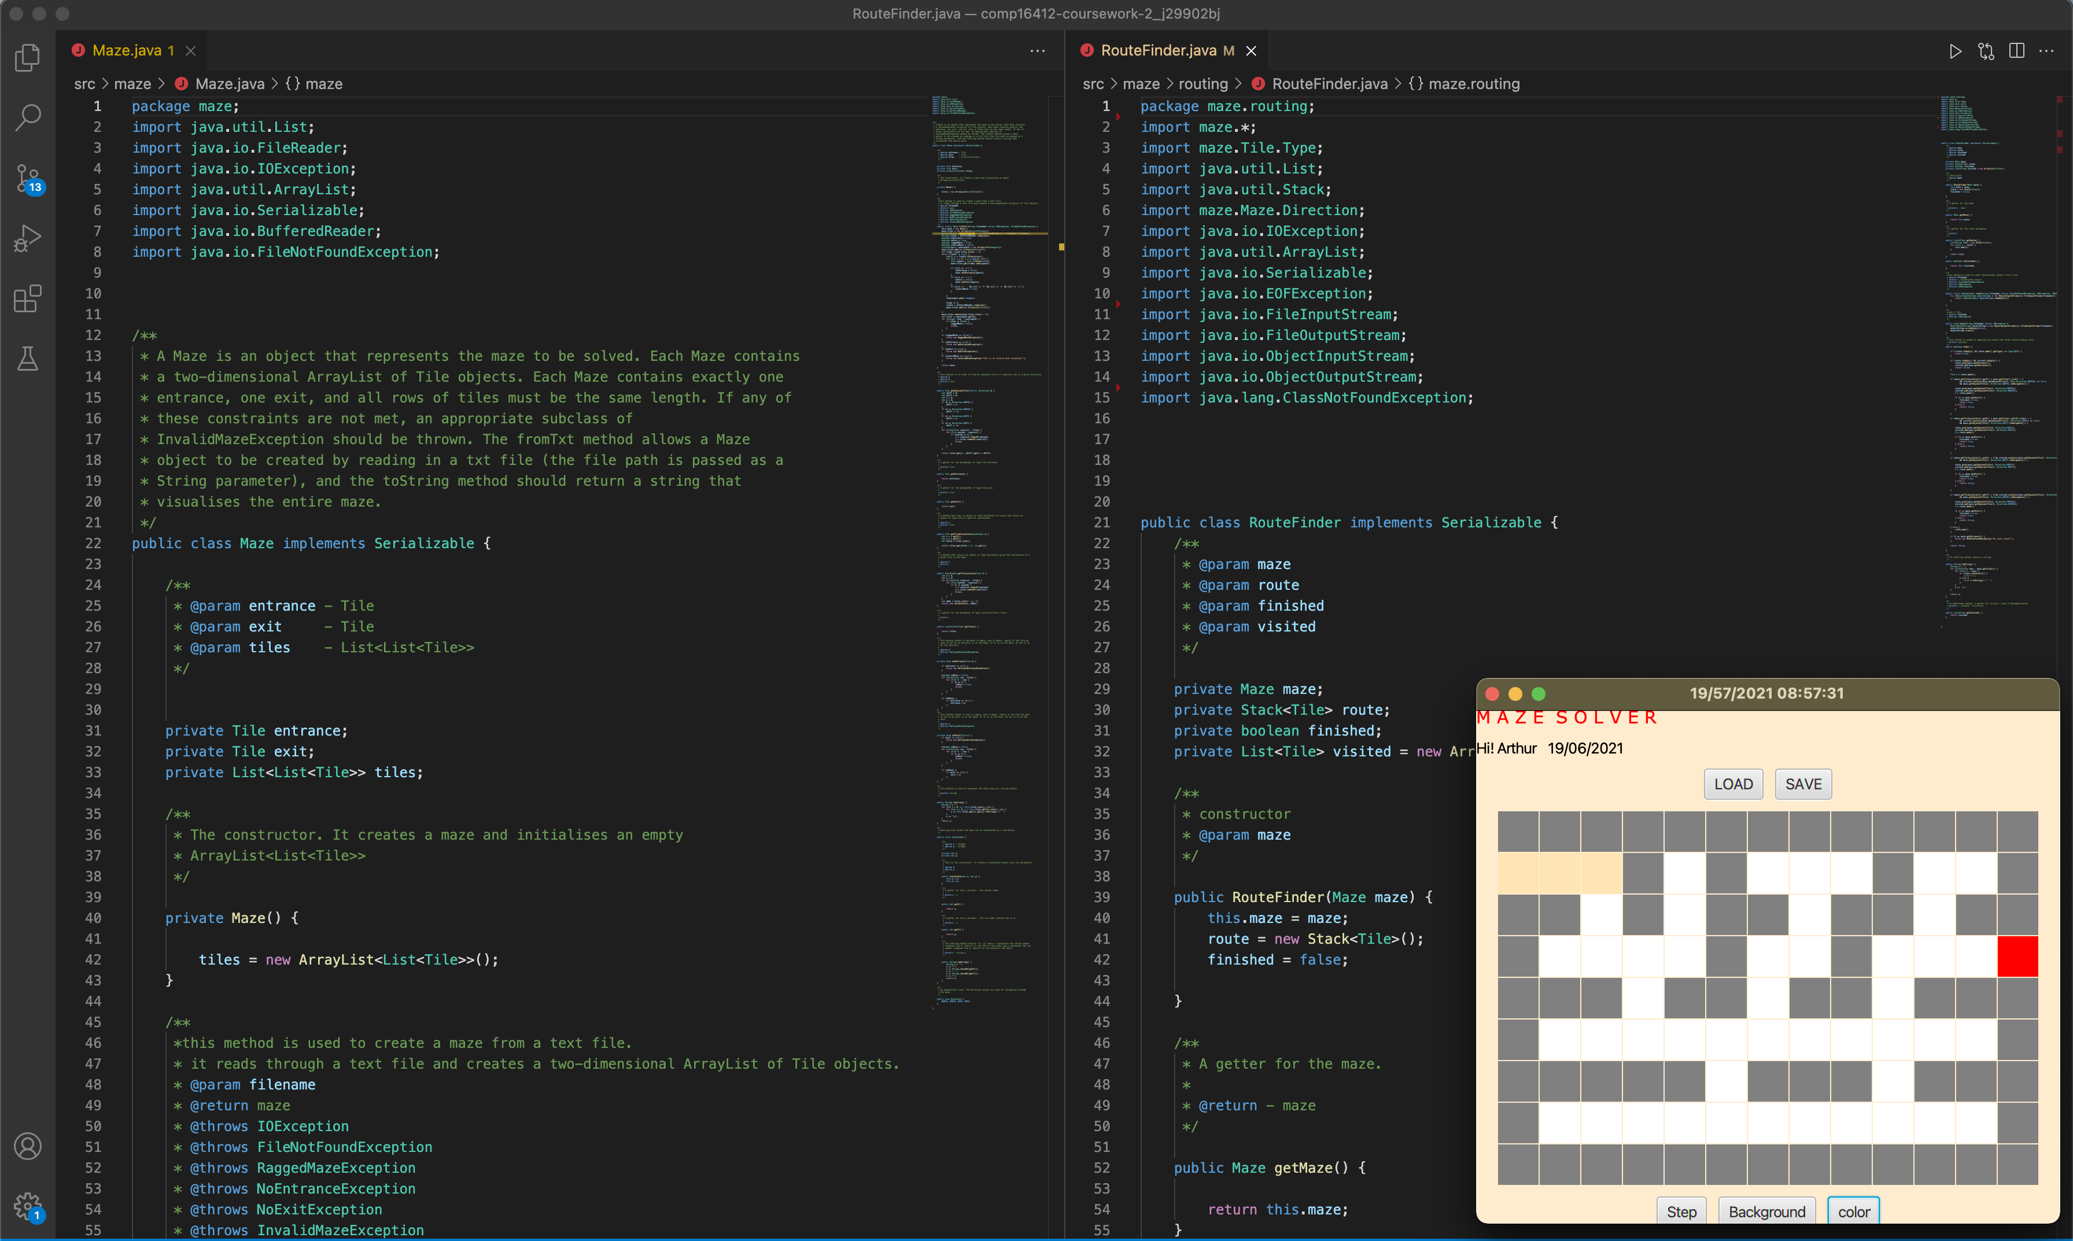Click 'finished = false;' statement
2073x1241 pixels.
(x=1277, y=959)
